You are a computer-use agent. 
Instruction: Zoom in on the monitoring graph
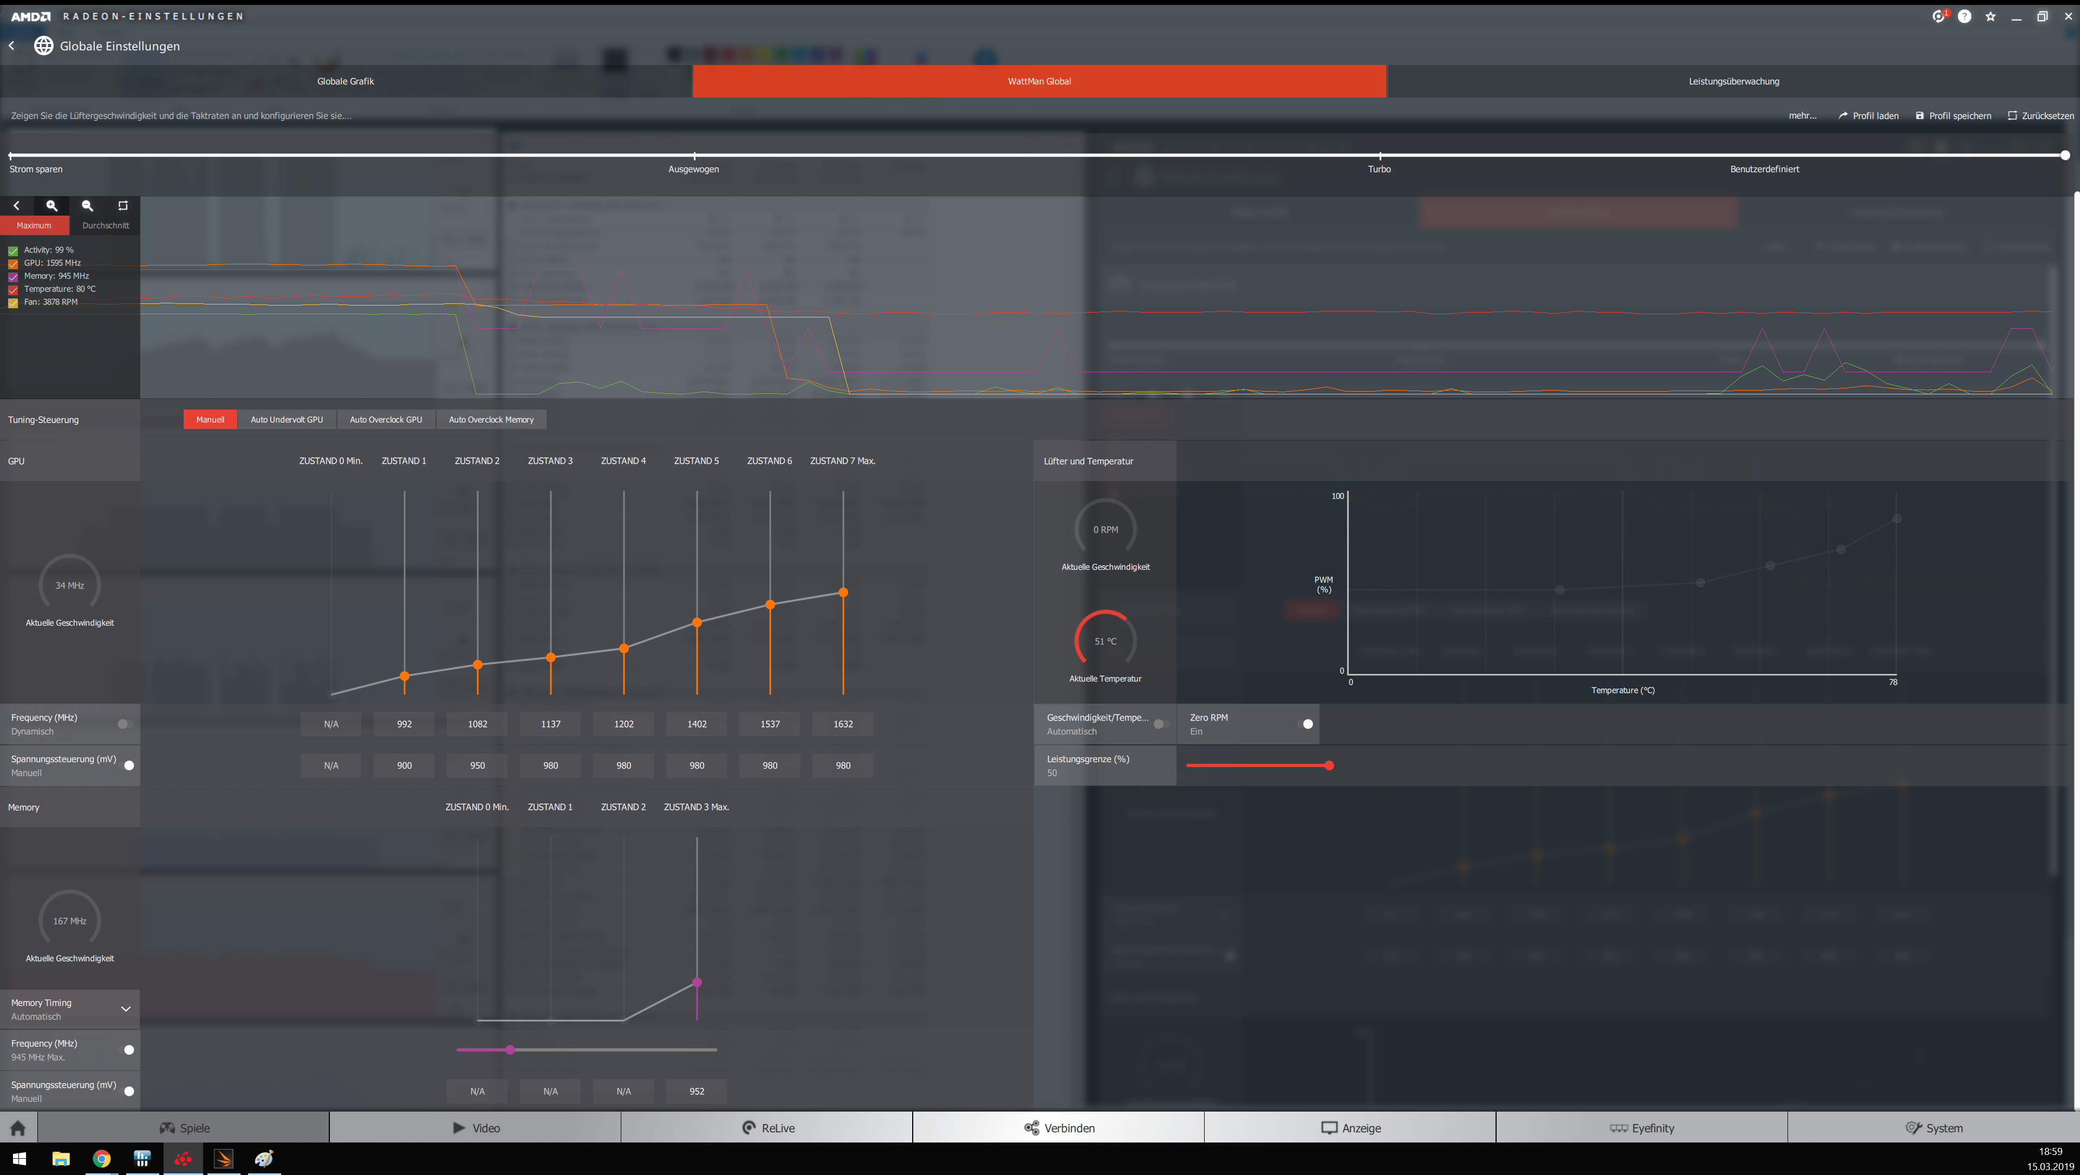[51, 206]
